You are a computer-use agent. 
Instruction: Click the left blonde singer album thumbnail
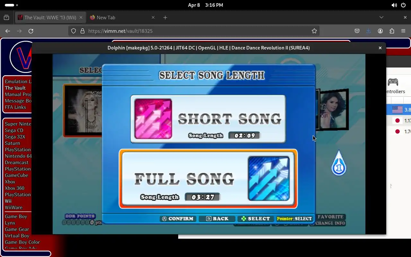coord(83,111)
